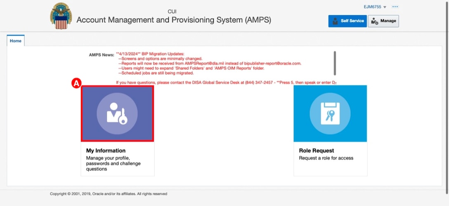
Task: Click the AMPS News scrollbar thumb
Action: [x=335, y=63]
